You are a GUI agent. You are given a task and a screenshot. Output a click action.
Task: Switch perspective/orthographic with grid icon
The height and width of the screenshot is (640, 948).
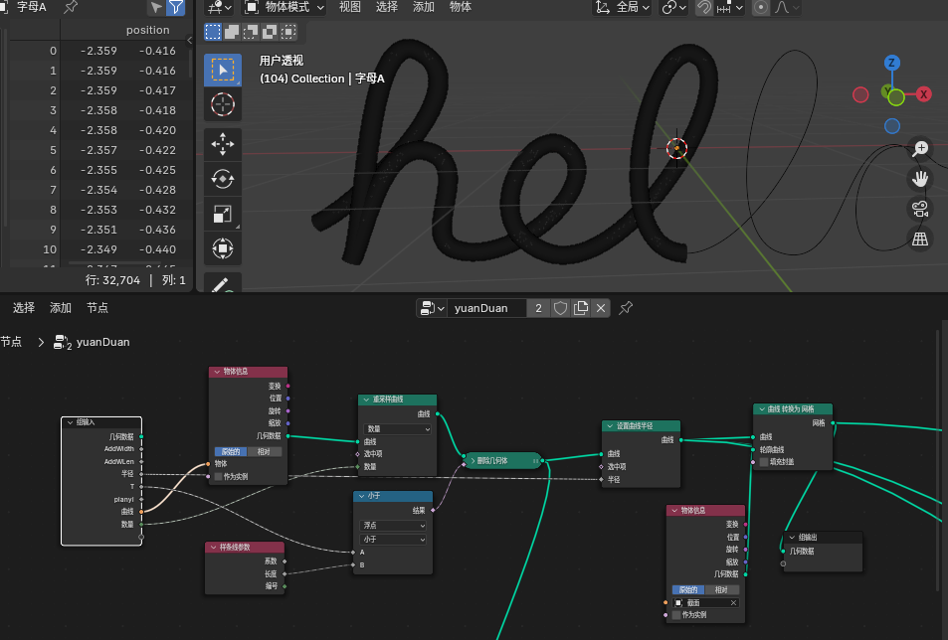click(921, 240)
